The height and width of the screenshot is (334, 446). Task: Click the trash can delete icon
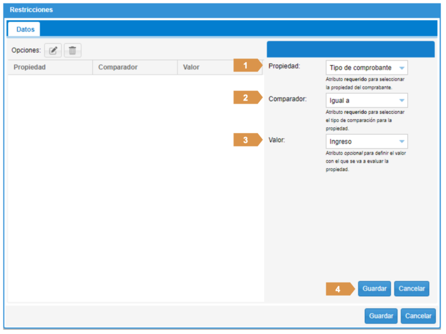click(72, 51)
